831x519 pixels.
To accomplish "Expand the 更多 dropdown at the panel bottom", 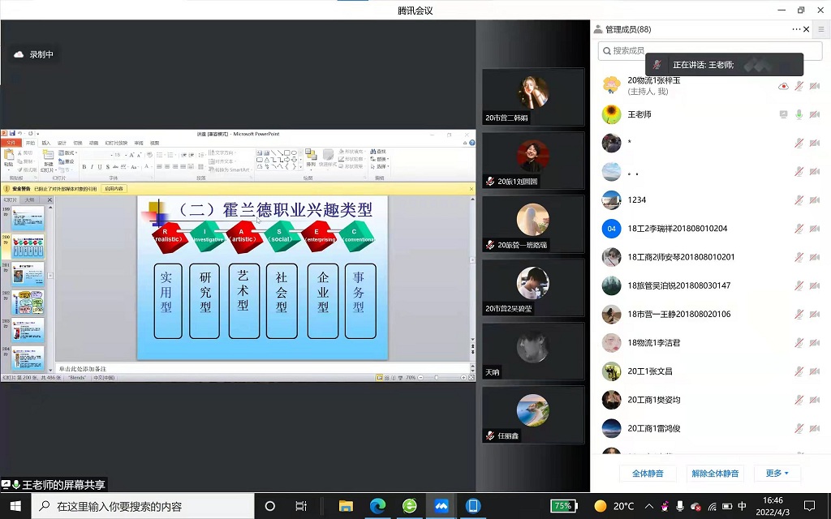I will 777,473.
